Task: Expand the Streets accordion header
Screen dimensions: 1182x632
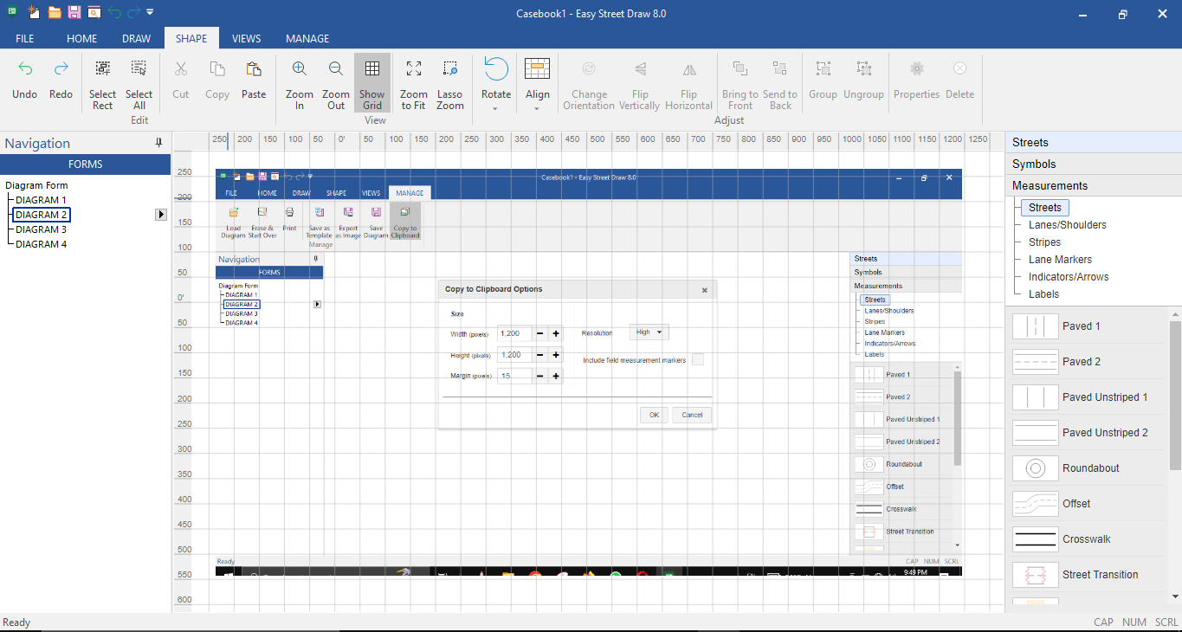Action: 1094,143
